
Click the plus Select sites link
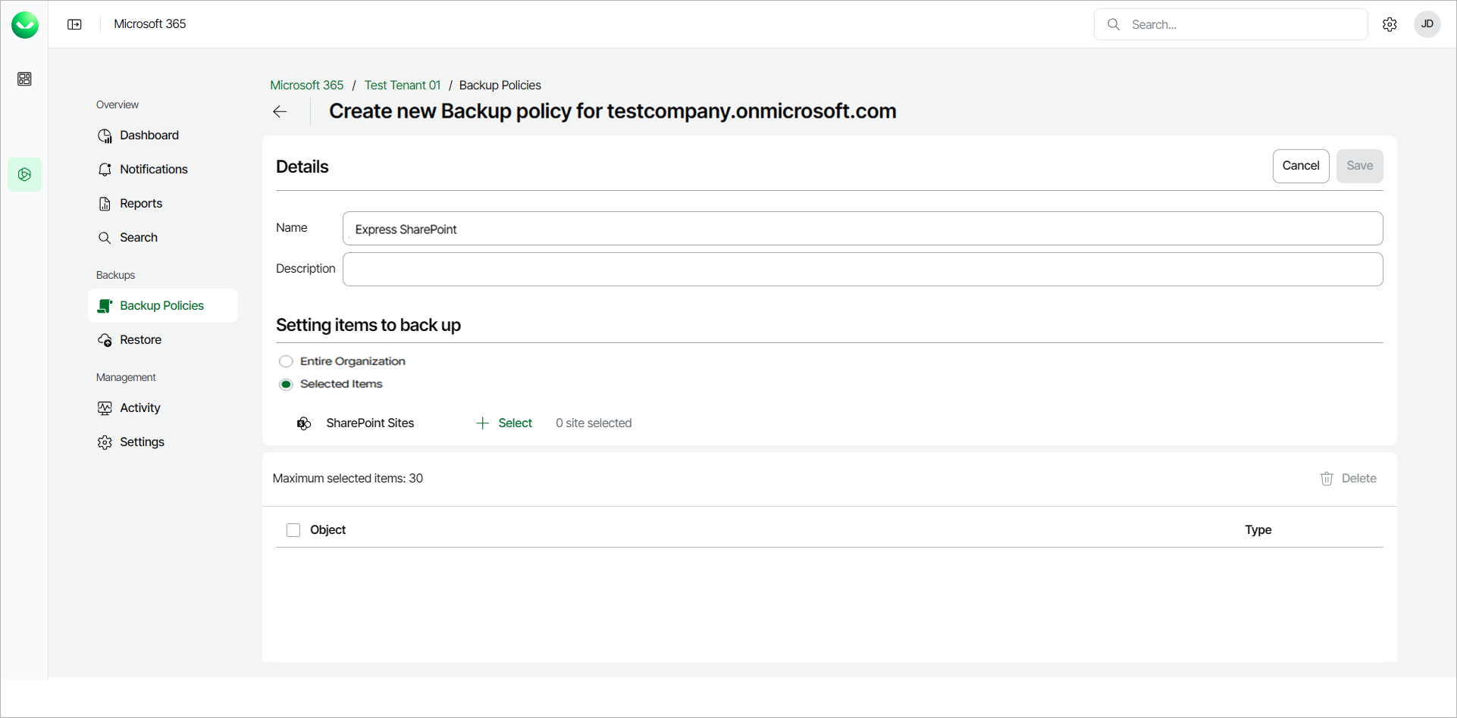[504, 423]
